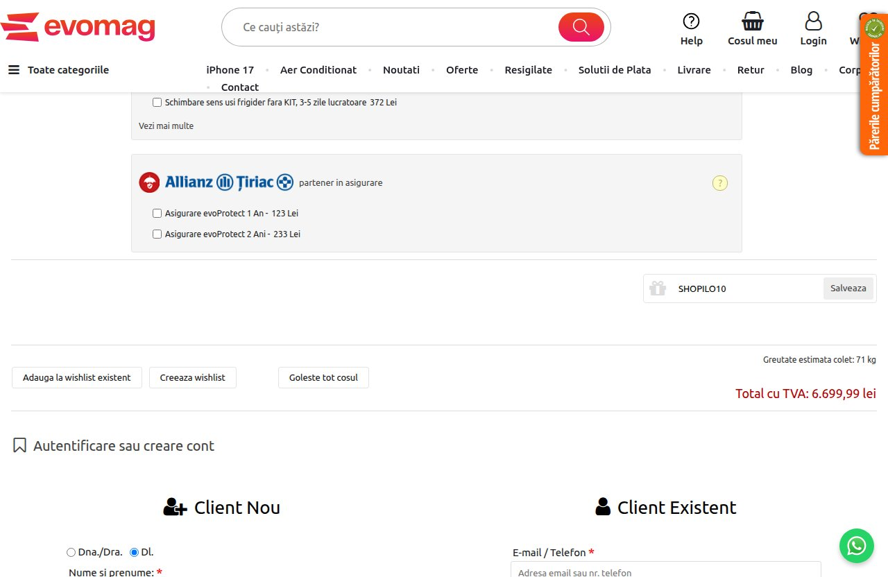The width and height of the screenshot is (888, 577).
Task: Open the Livrare menu item
Action: [694, 70]
